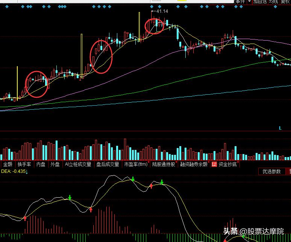
Task: Click the 复权 button
Action: (285, 2)
